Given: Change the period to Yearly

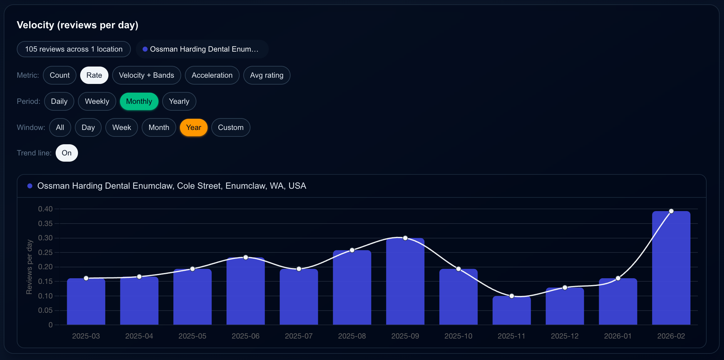Looking at the screenshot, I should [x=179, y=101].
